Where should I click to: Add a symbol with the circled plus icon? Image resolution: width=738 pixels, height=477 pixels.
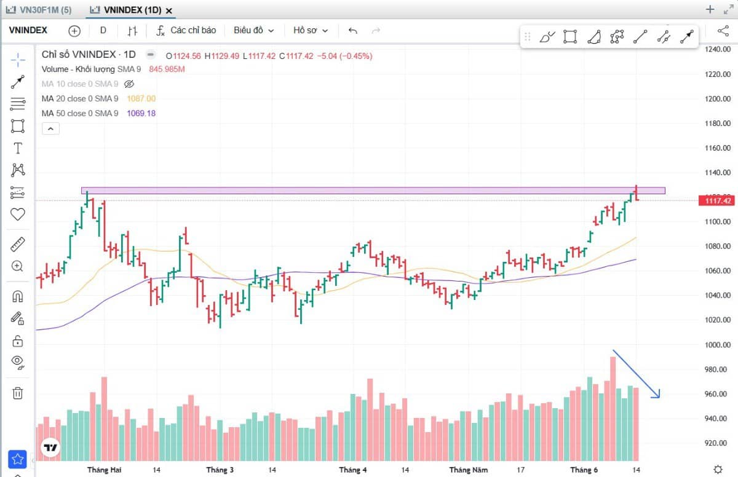[x=74, y=30]
